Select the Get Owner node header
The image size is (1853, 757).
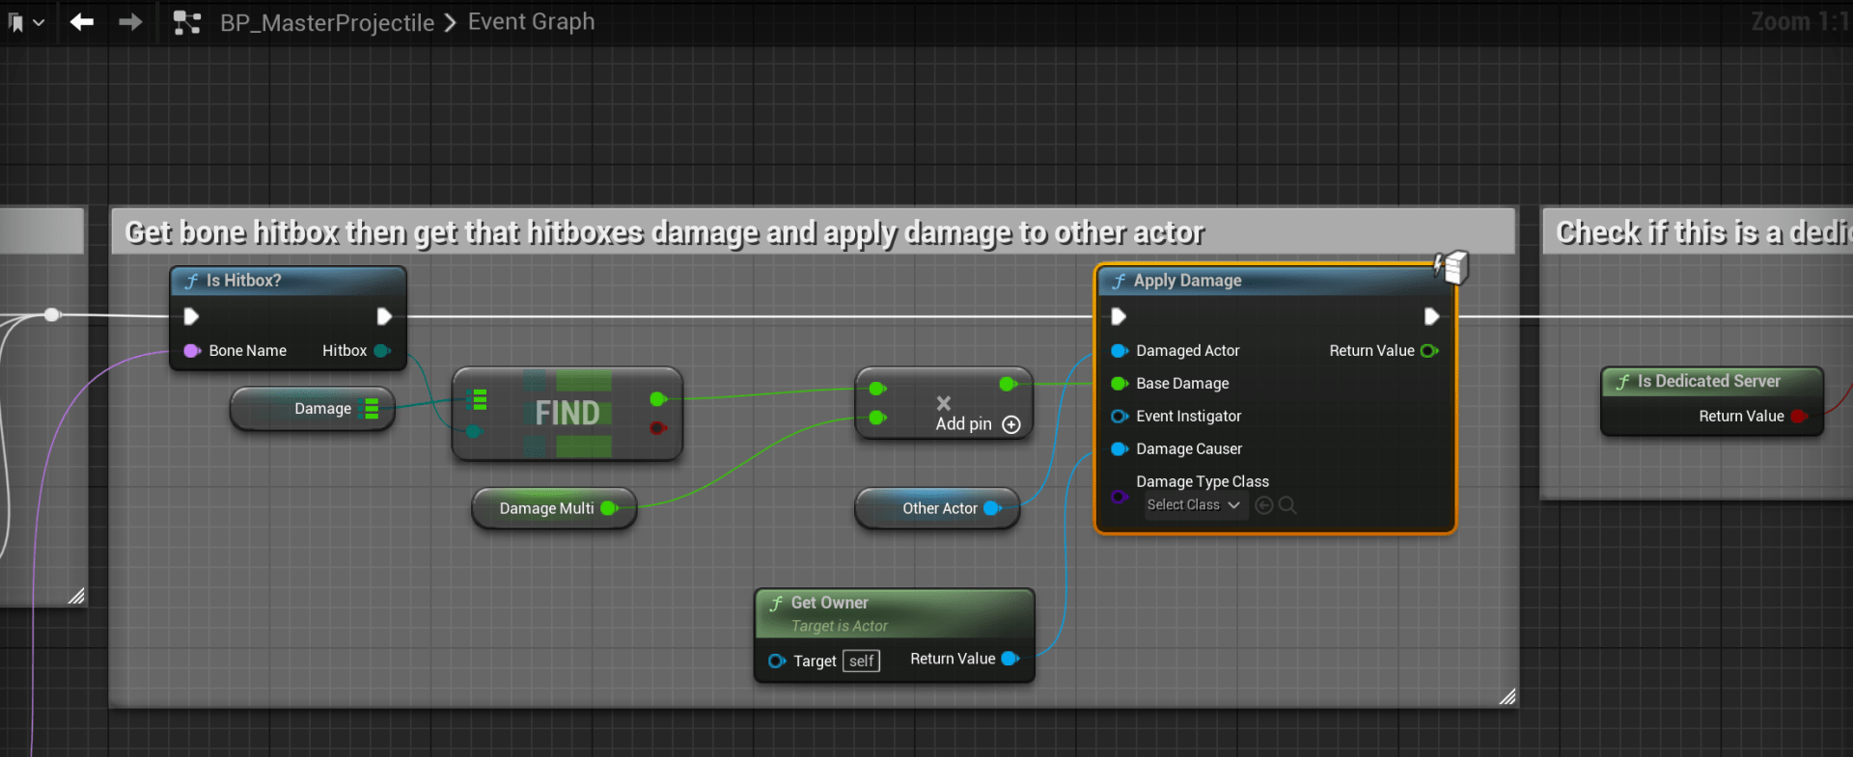click(x=895, y=613)
